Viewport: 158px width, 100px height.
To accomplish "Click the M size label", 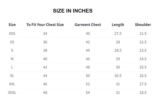I will click(12, 59).
